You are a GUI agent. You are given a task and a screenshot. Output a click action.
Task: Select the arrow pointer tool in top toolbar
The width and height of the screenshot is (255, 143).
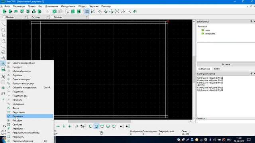47,12
